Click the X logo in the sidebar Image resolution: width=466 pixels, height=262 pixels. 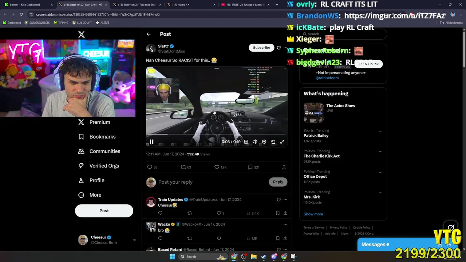(82, 34)
